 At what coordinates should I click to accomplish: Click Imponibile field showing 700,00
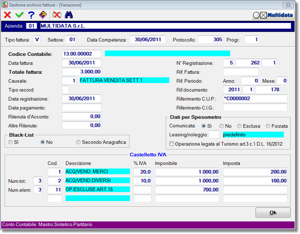[x=187, y=190]
